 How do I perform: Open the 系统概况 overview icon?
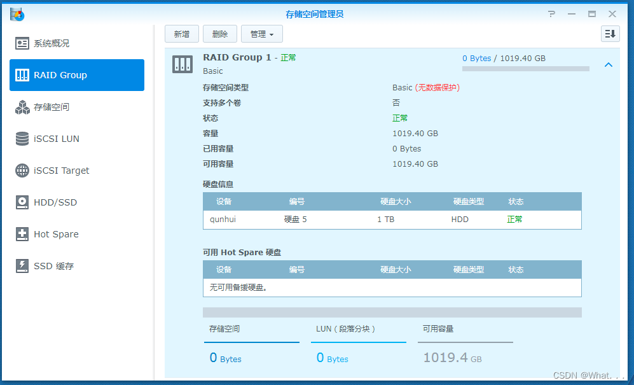click(x=22, y=43)
